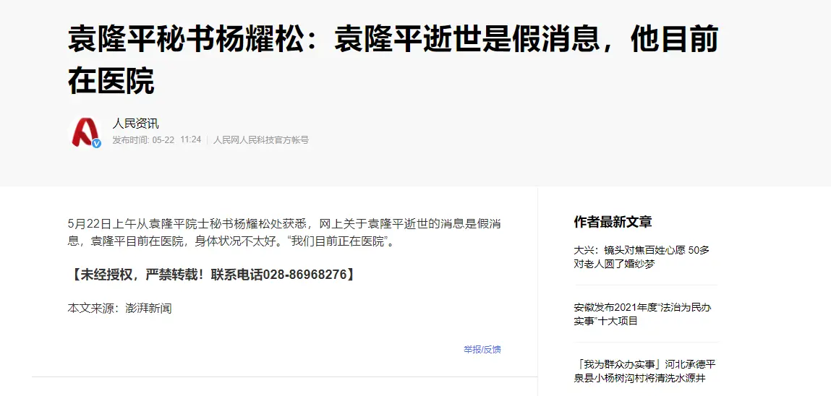Click the 作者最新文章 sidebar heading
The height and width of the screenshot is (396, 831).
pos(613,222)
